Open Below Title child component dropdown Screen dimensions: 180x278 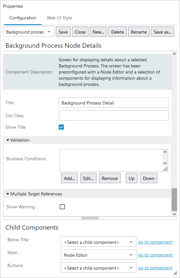pos(98,242)
